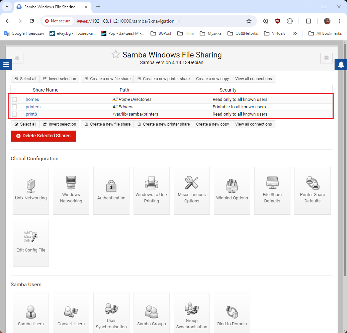The image size is (347, 333).
Task: Click the browser address bar URL
Action: coord(128,21)
